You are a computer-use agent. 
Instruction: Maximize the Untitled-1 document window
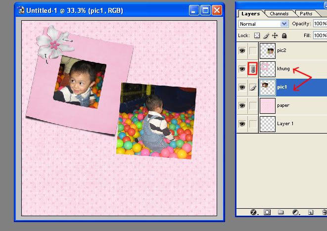pos(205,10)
